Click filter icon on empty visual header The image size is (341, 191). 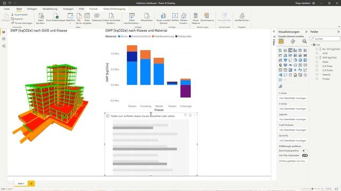185,115
